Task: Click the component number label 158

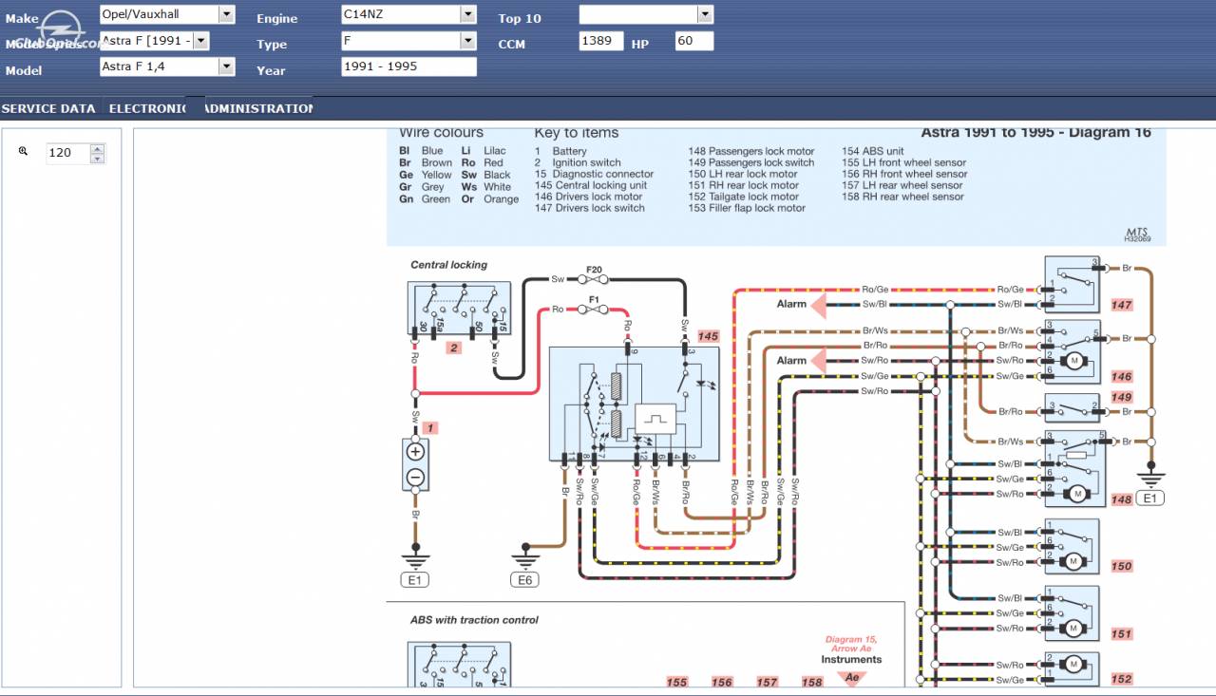Action: click(x=811, y=682)
